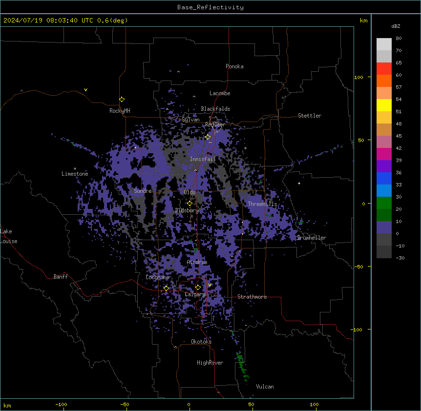
Task: Select the blue 33–36 dBZ legend swatch
Action: pyautogui.click(x=384, y=178)
